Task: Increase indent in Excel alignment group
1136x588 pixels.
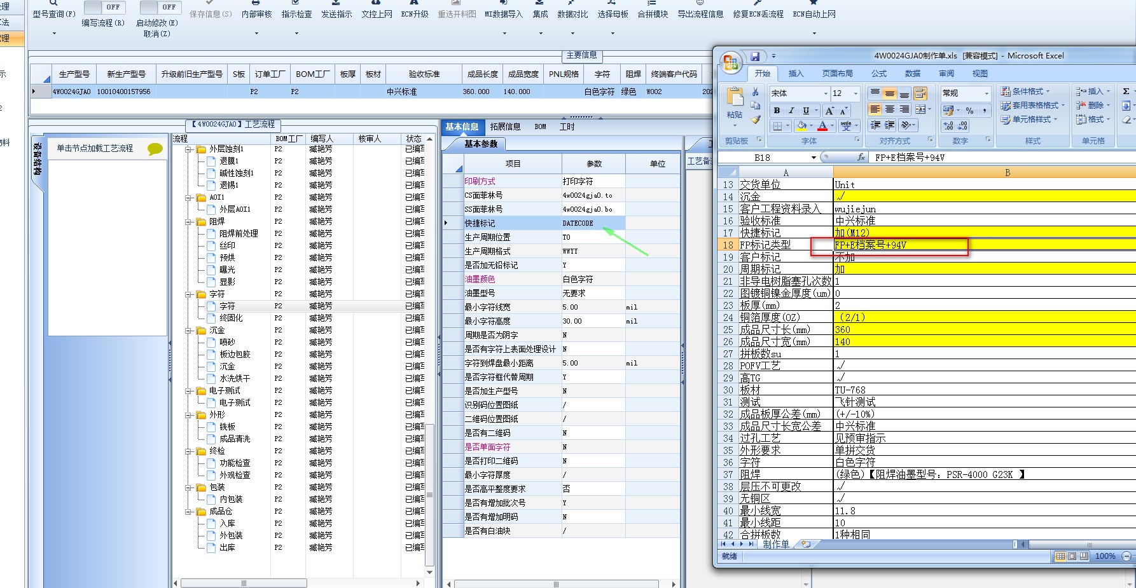Action: coord(890,125)
